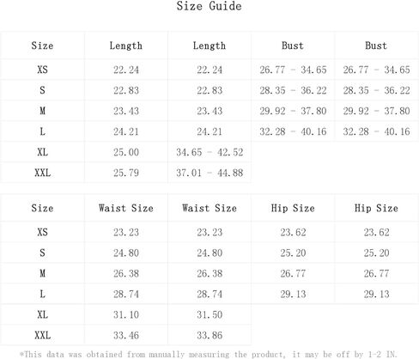This screenshot has height=359, width=419.
Task: Click the manual measuring disclaimer note
Action: pyautogui.click(x=208, y=355)
